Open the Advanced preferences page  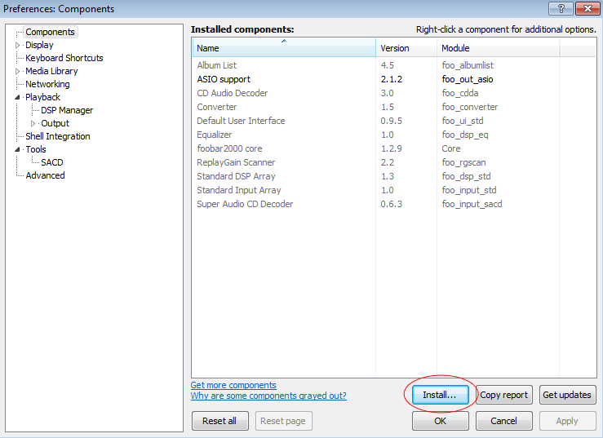click(45, 175)
